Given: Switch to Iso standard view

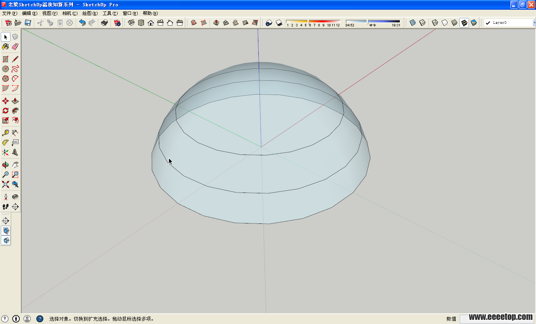Looking at the screenshot, I should point(131,23).
